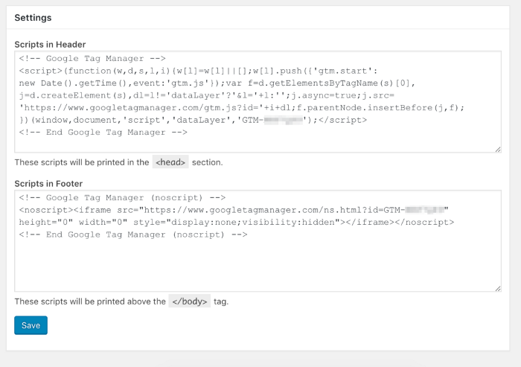Click inside Scripts in Footer textarea
Screen dimensions: 521x367
[x=258, y=241]
